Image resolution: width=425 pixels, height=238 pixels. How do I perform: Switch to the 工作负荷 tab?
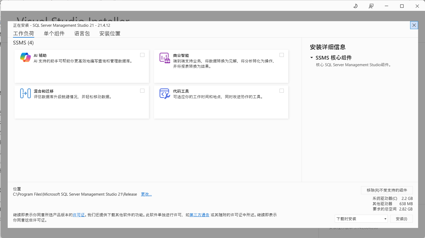coord(24,34)
